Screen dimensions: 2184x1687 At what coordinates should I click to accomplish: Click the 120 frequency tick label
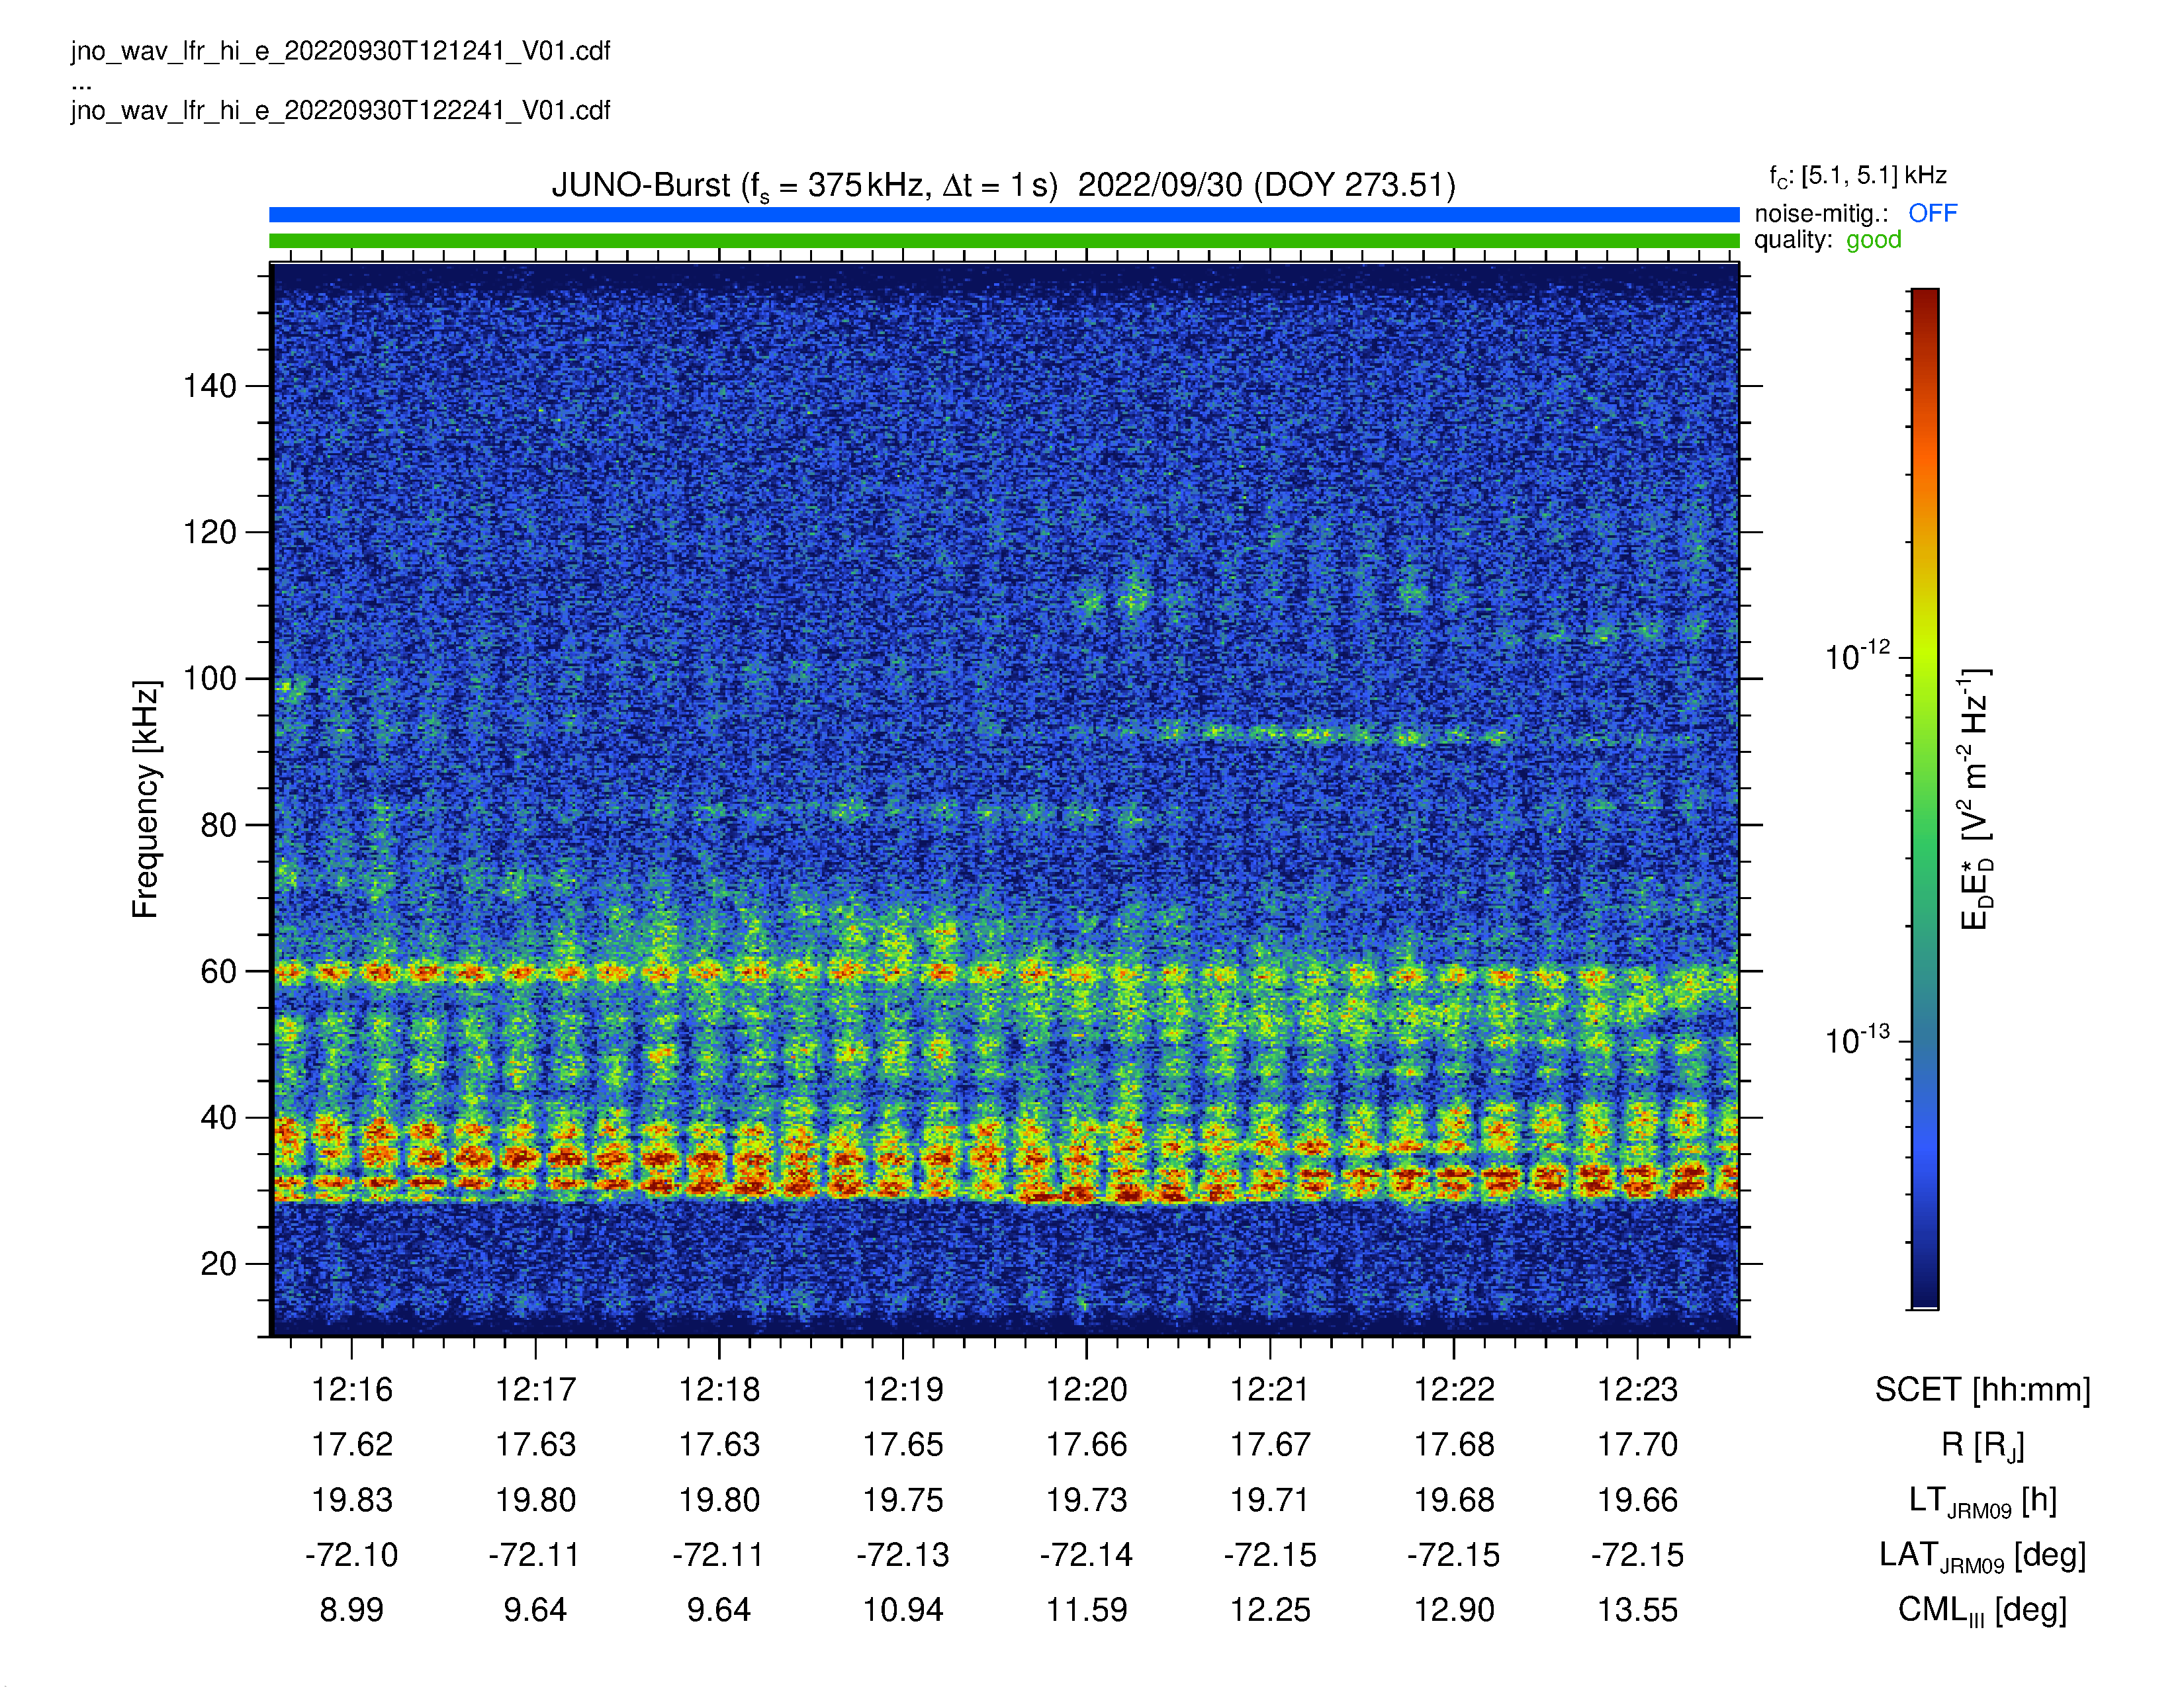(x=209, y=532)
